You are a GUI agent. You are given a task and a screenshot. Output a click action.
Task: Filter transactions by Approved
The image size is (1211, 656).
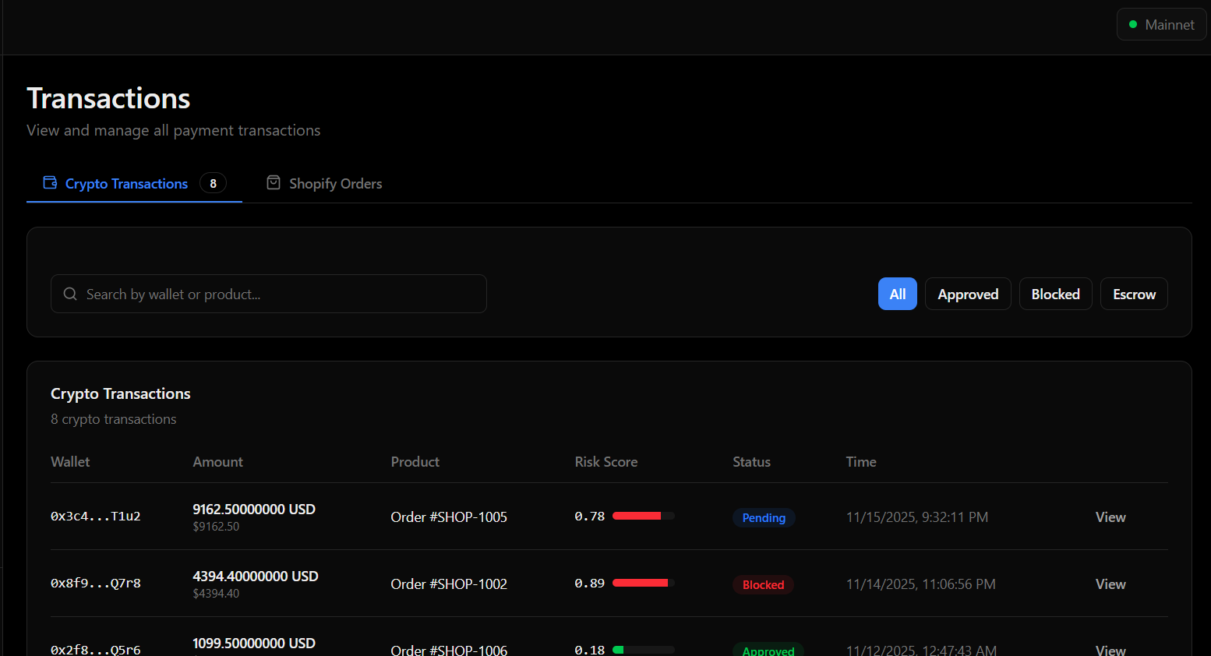click(968, 294)
